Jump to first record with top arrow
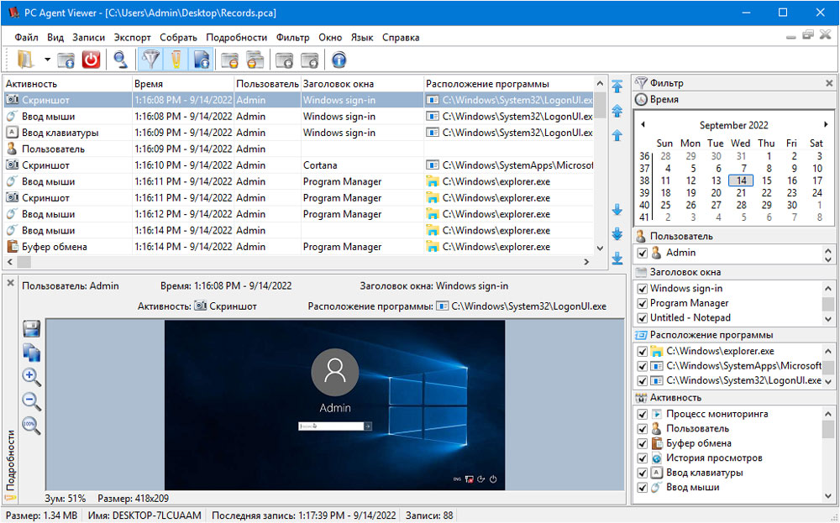 point(617,86)
